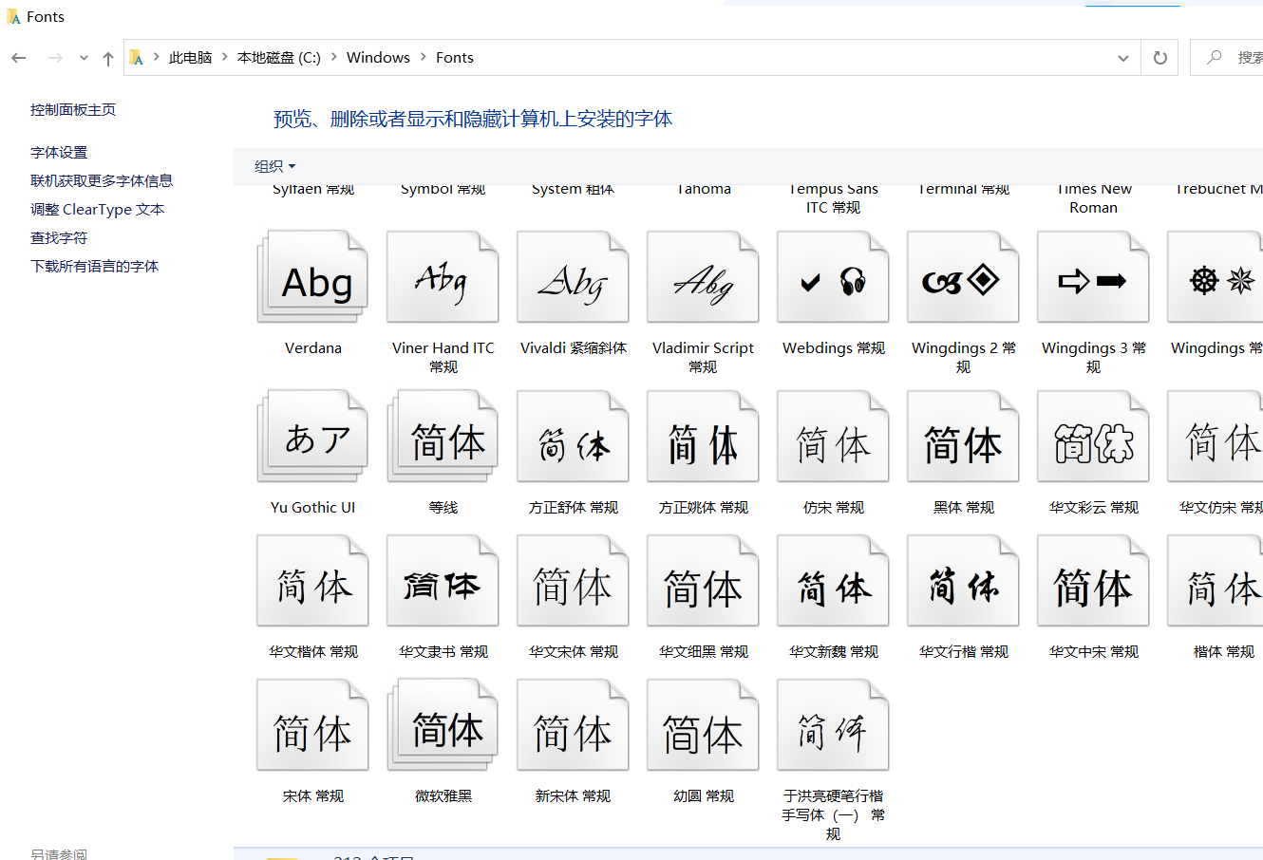Click the Up one level arrow
This screenshot has height=860, width=1263.
pyautogui.click(x=108, y=58)
